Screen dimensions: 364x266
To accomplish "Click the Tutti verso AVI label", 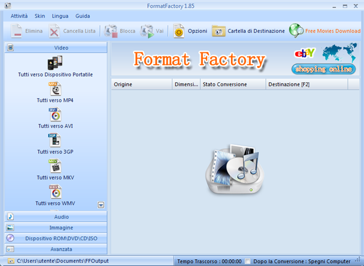I will (56, 126).
